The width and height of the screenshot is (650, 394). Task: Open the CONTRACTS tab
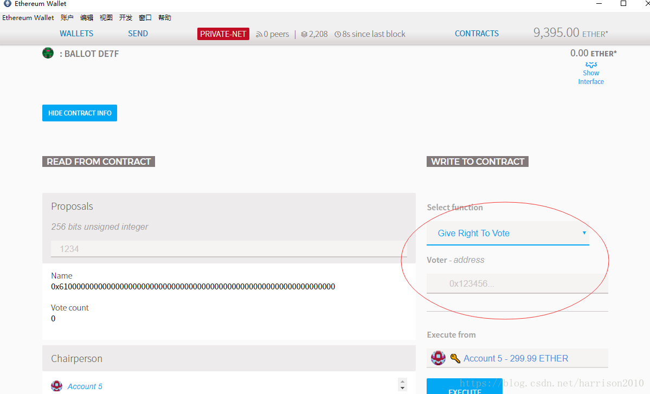coord(477,34)
